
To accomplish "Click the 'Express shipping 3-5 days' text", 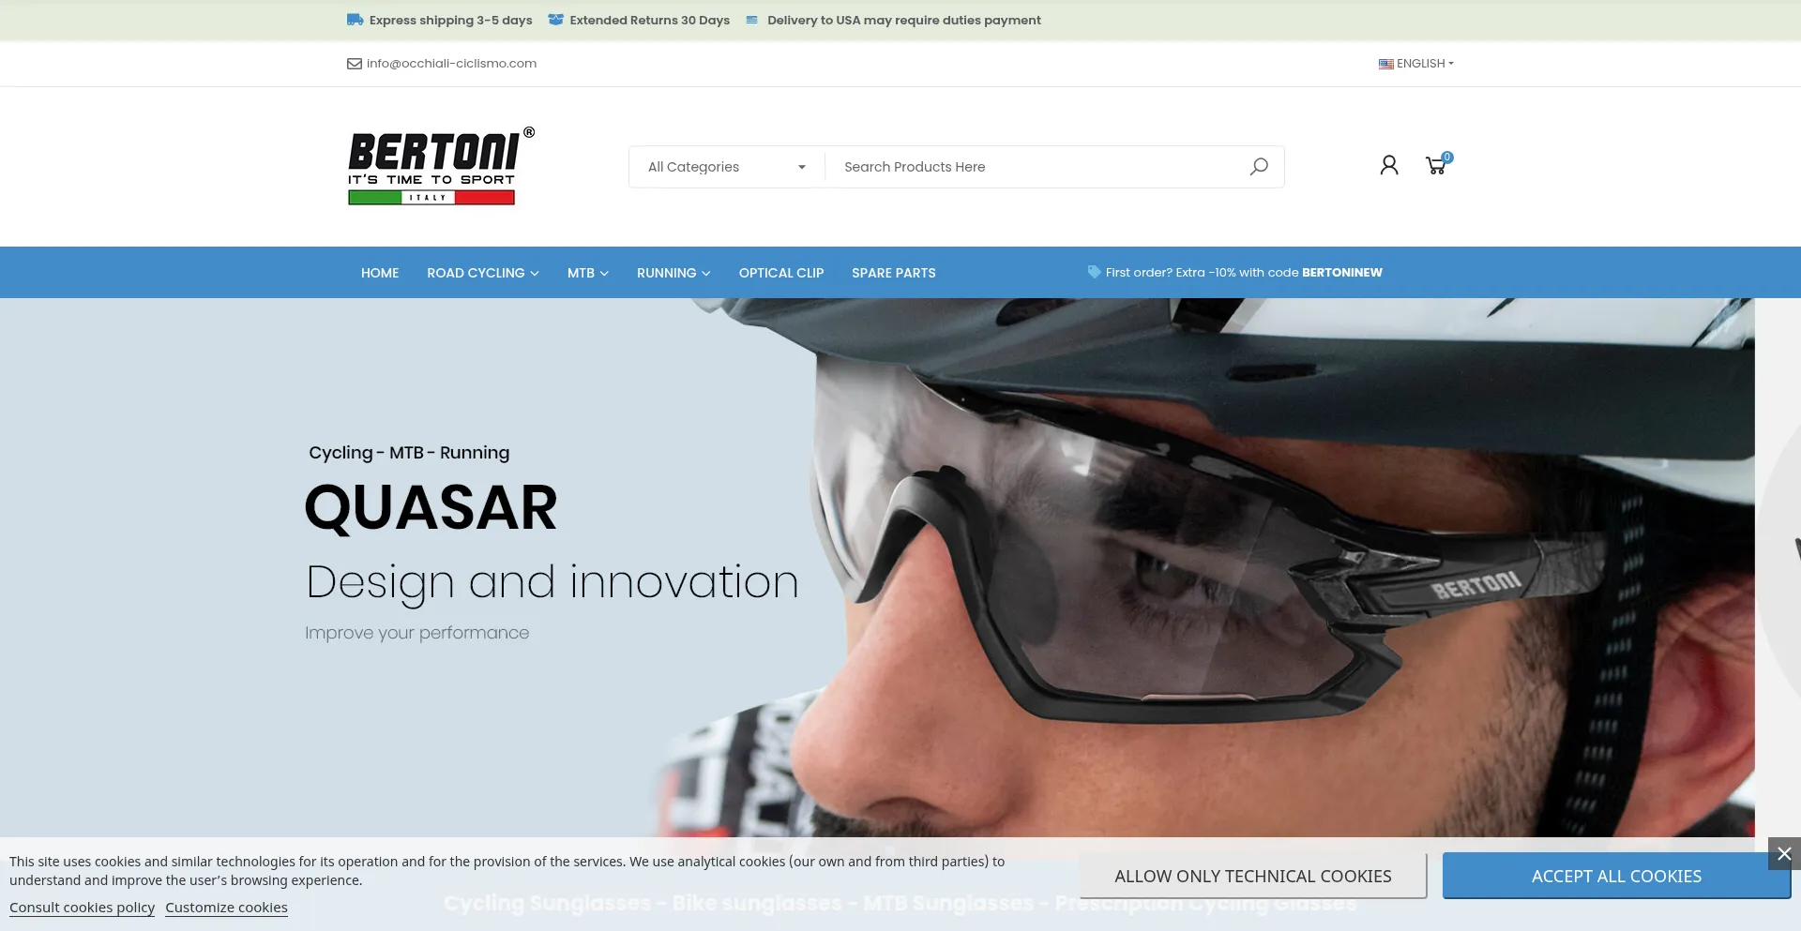I will point(450,20).
